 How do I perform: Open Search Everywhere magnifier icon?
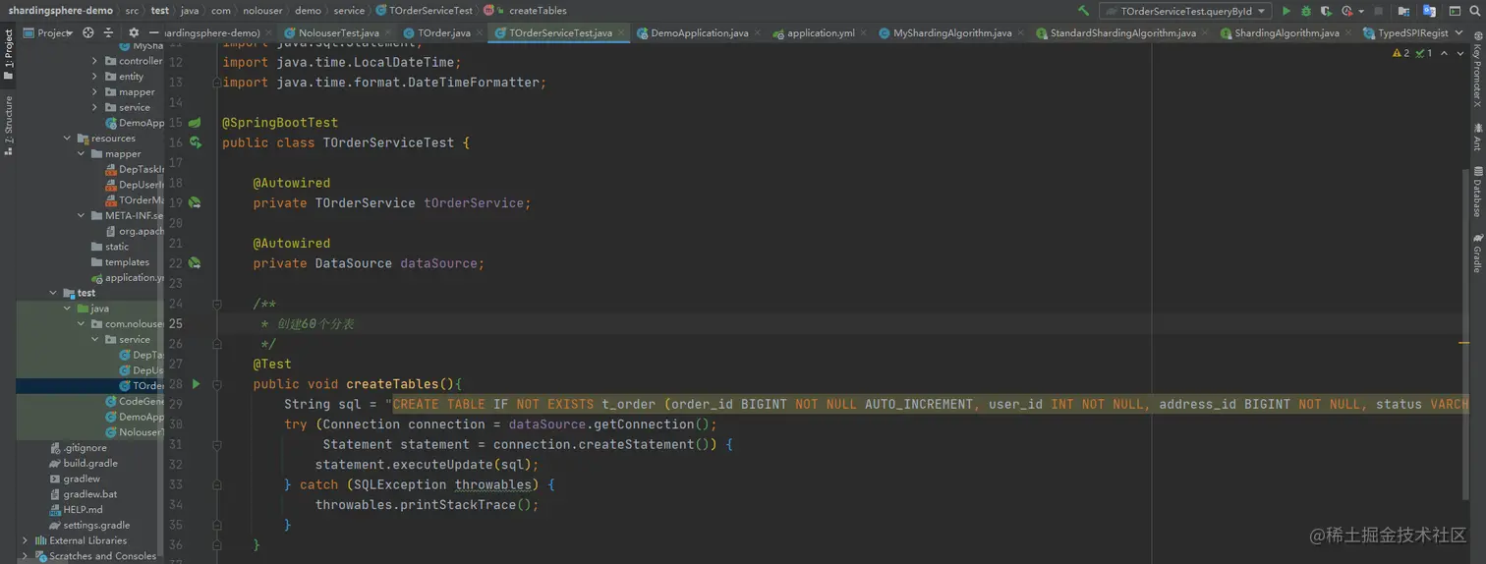pos(1473,11)
